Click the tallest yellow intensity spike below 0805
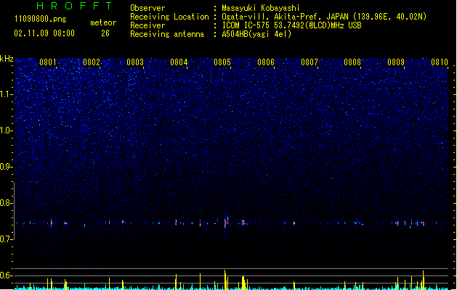The image size is (457, 290). 225,280
